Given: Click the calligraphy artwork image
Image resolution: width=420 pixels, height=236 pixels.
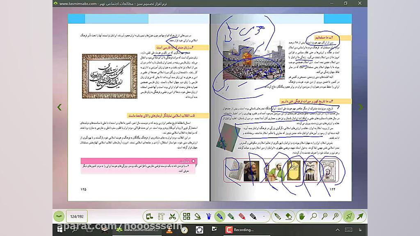Looking at the screenshot, I should coord(110,76).
